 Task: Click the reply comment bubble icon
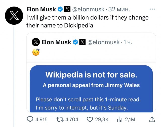point(30,119)
